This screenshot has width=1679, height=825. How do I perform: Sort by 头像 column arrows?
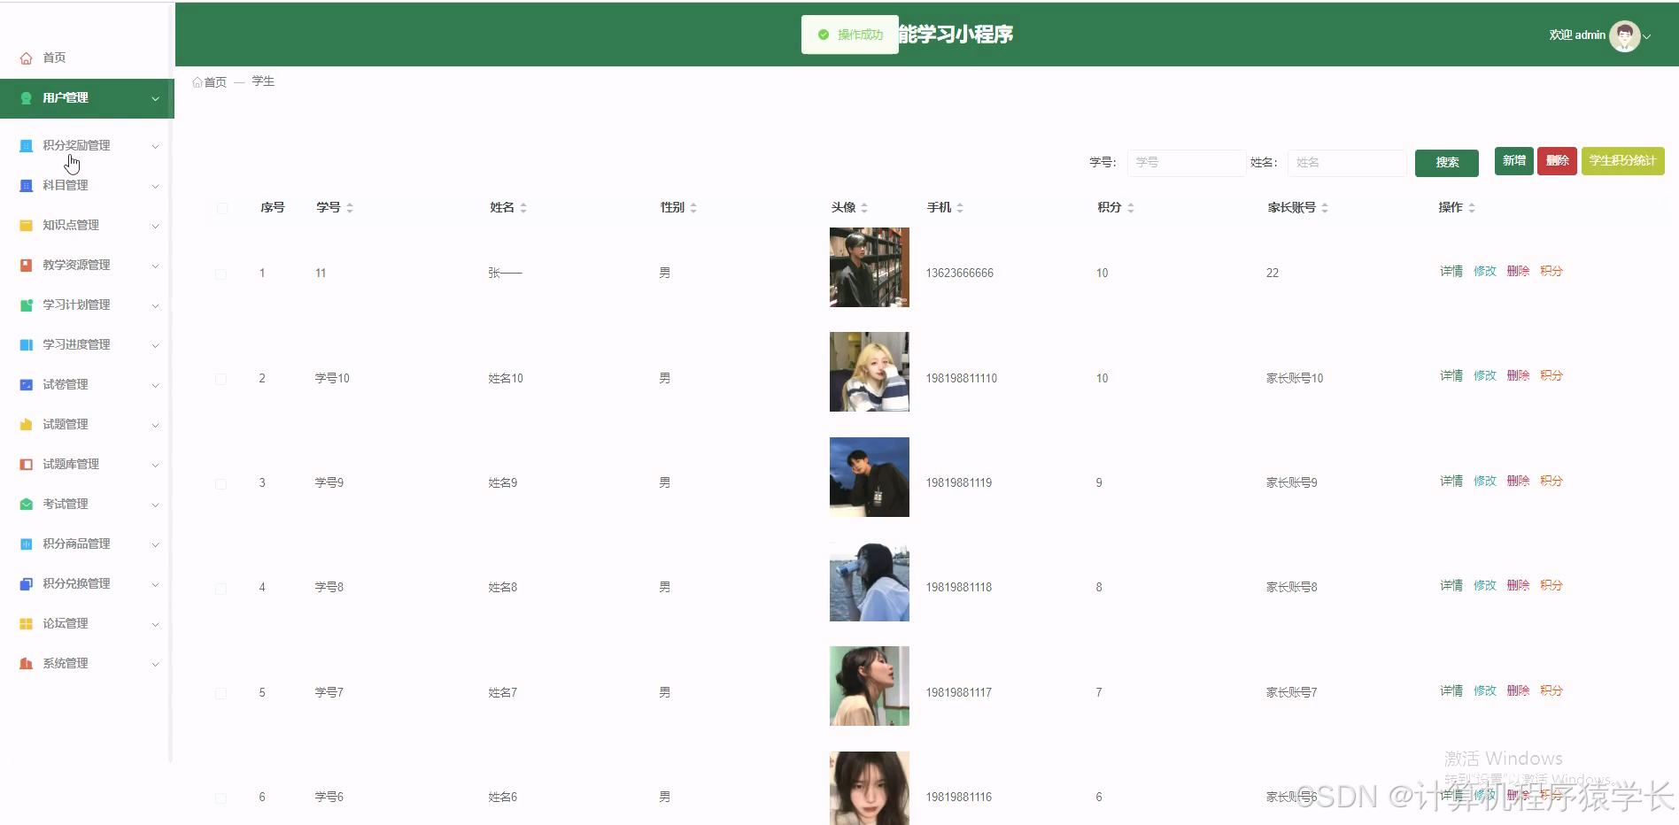(864, 208)
